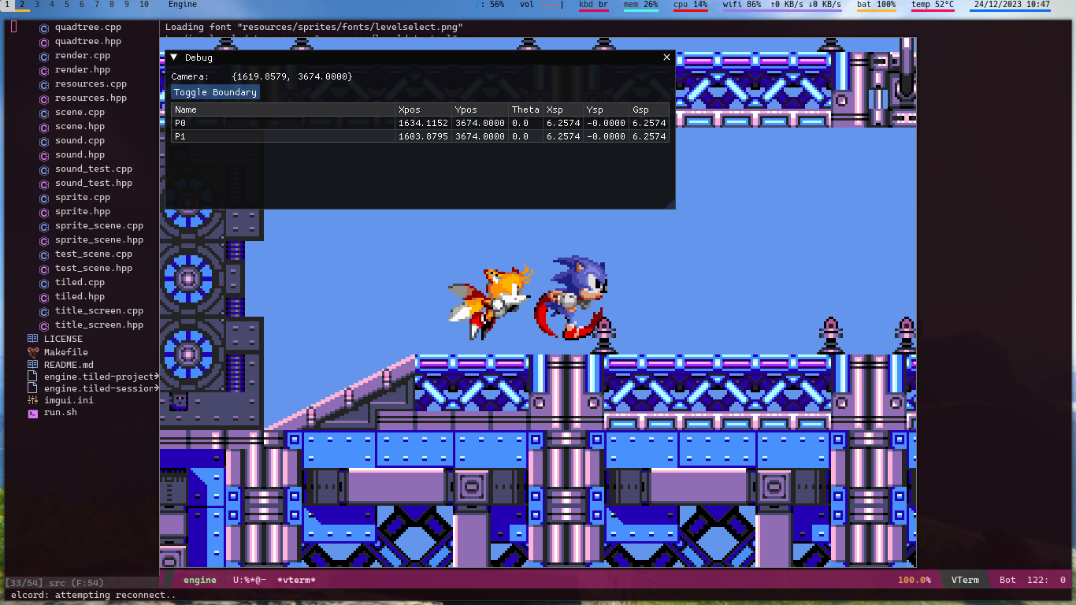Viewport: 1076px width, 605px height.
Task: Click the icon beside engine.tiled-project
Action: coord(32,377)
